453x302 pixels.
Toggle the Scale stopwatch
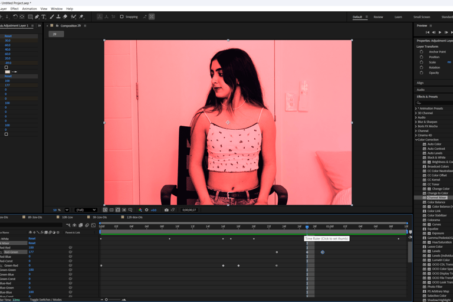pyautogui.click(x=422, y=62)
